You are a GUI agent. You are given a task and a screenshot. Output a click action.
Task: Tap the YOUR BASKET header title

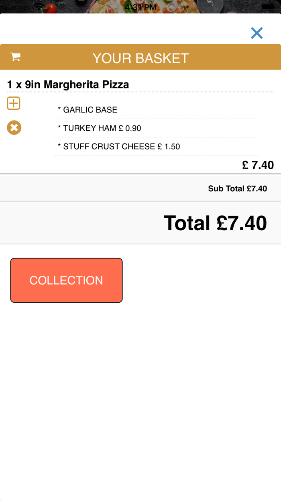click(x=140, y=58)
